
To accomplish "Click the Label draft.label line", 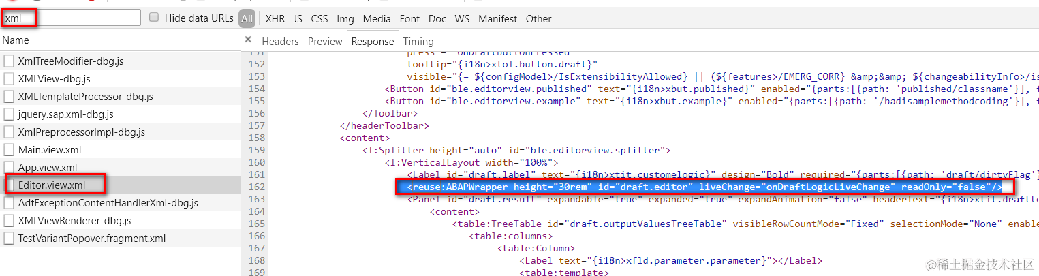I will click(x=723, y=174).
